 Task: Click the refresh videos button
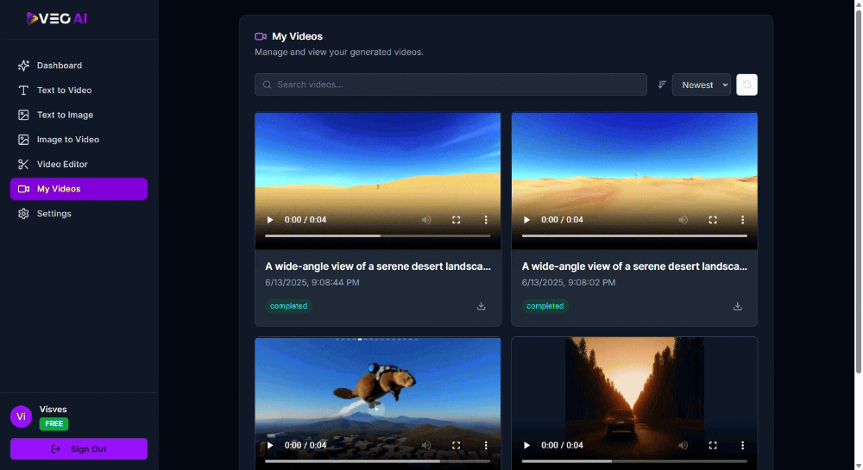746,85
